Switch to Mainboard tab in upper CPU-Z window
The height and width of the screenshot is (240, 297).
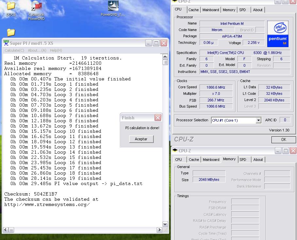point(211,10)
